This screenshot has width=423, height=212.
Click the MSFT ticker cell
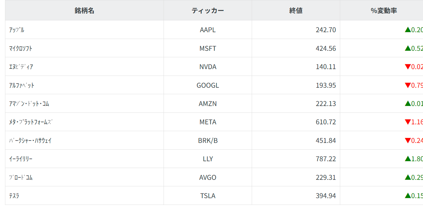208,48
